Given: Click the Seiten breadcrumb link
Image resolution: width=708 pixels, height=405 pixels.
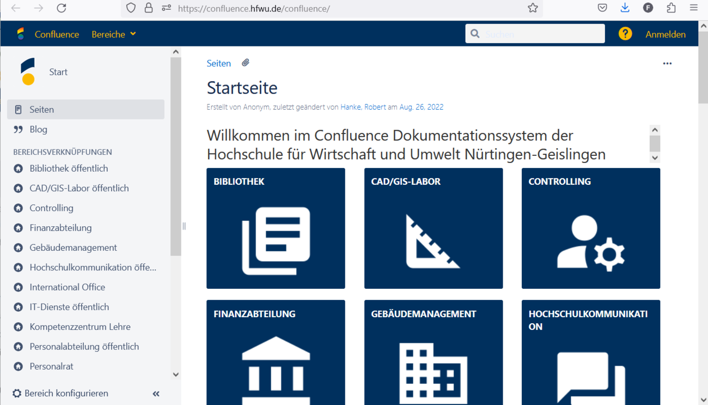Looking at the screenshot, I should (x=218, y=63).
